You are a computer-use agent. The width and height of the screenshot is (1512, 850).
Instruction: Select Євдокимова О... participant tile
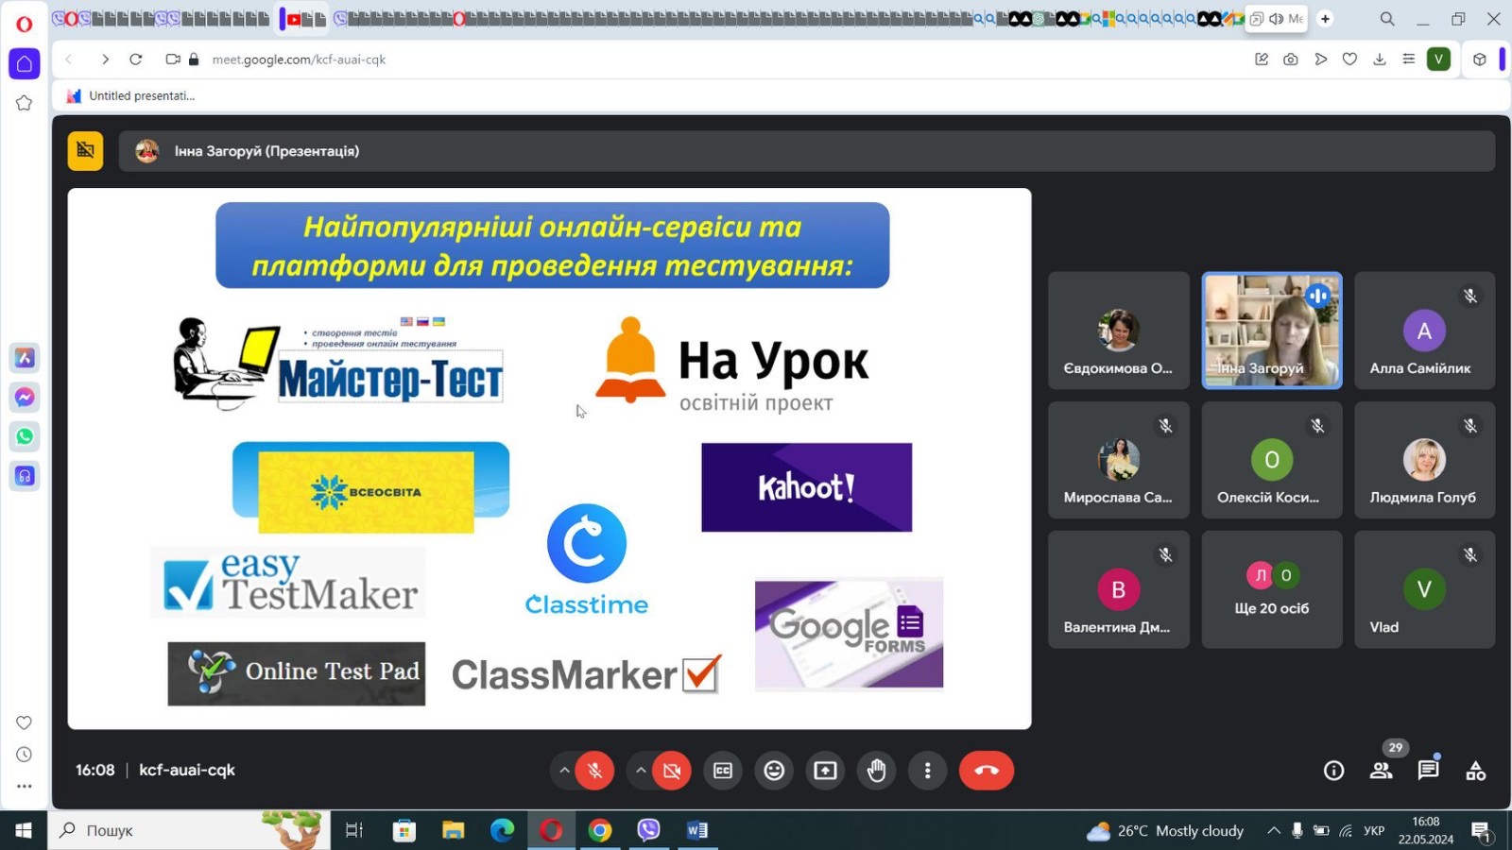pyautogui.click(x=1119, y=331)
